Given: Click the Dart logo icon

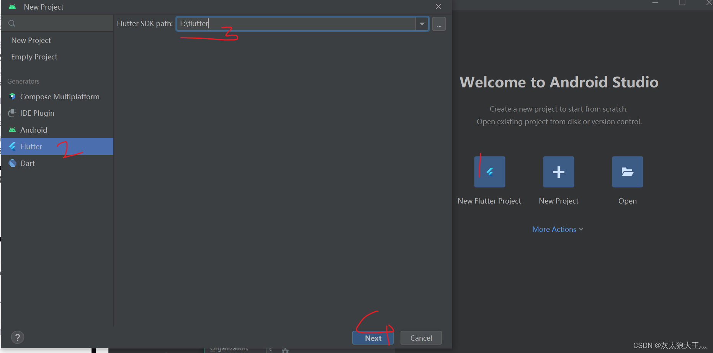Looking at the screenshot, I should pyautogui.click(x=13, y=163).
